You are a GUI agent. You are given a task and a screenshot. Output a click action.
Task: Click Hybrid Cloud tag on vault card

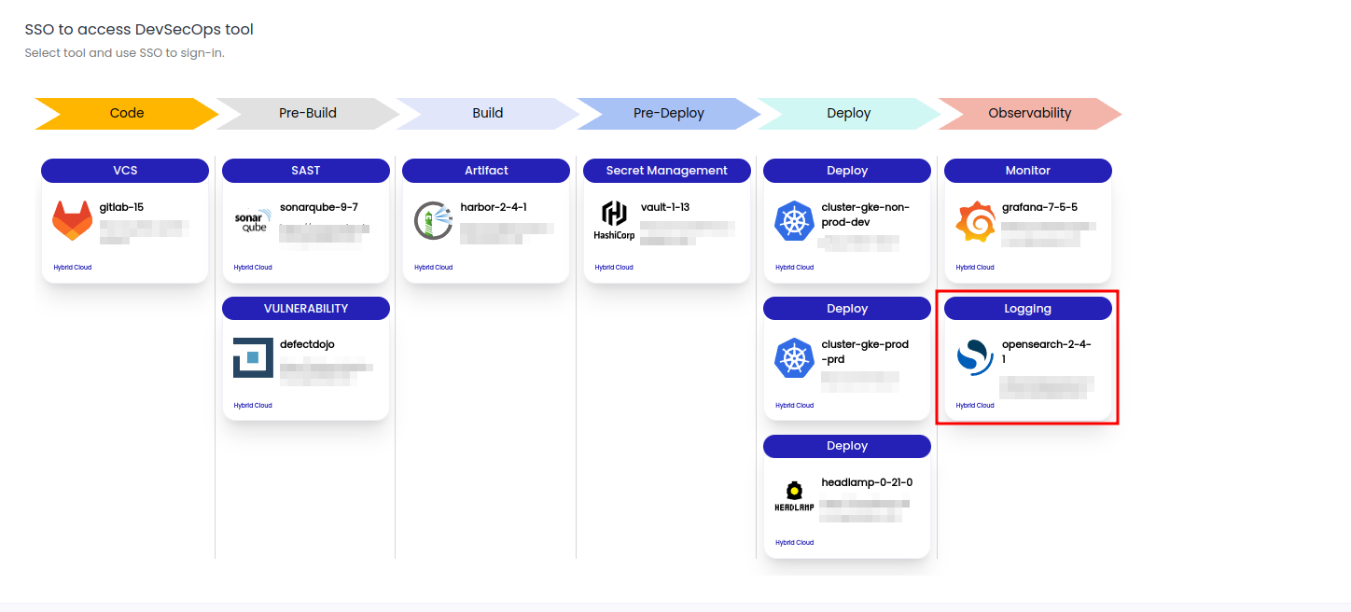pos(614,268)
